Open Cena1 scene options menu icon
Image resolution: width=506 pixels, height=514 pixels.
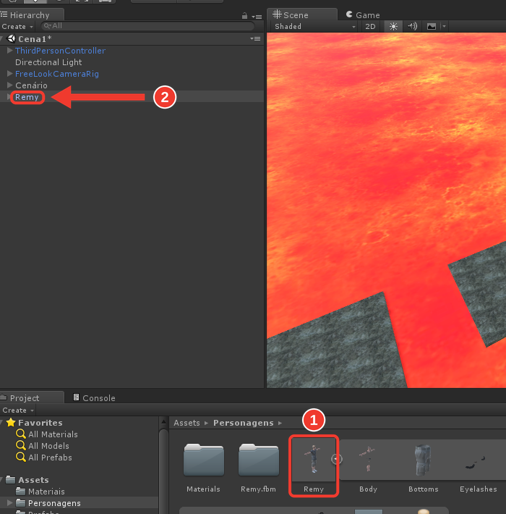click(x=255, y=38)
